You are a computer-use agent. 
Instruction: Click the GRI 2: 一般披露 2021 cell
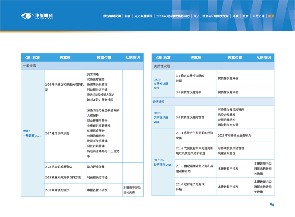[x=32, y=133]
